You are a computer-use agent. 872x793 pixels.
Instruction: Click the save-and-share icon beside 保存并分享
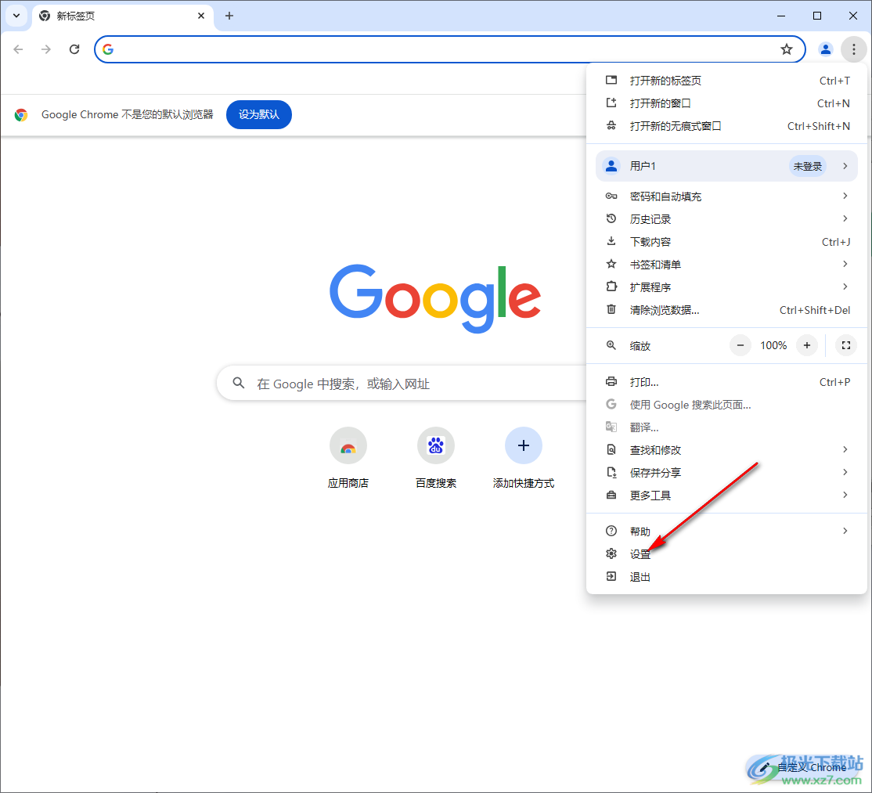point(611,472)
